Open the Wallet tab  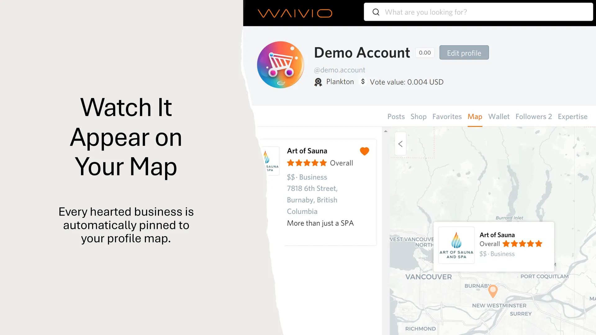[x=499, y=117]
